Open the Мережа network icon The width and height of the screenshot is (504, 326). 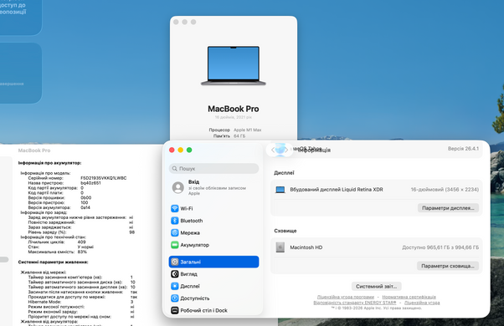[174, 233]
